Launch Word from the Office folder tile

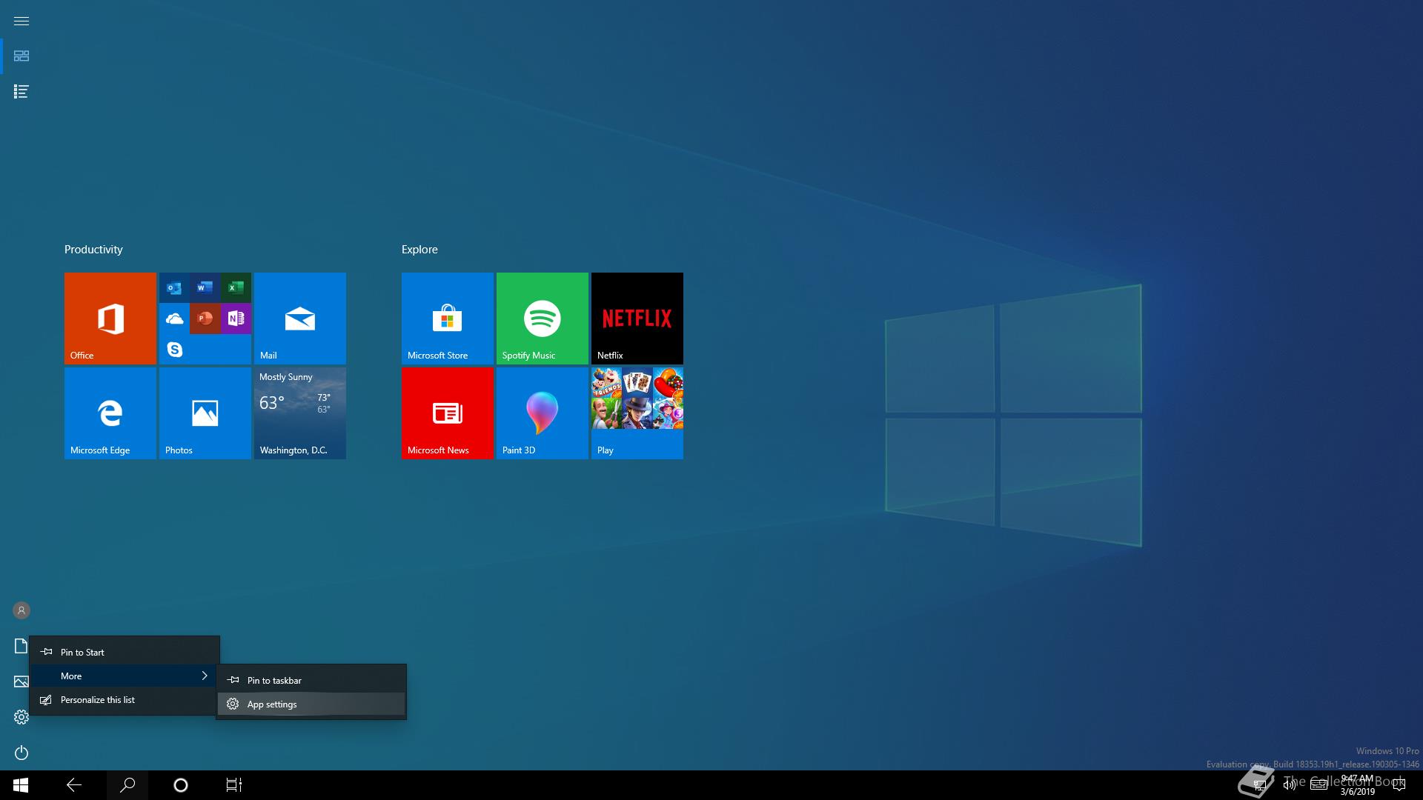pyautogui.click(x=205, y=288)
